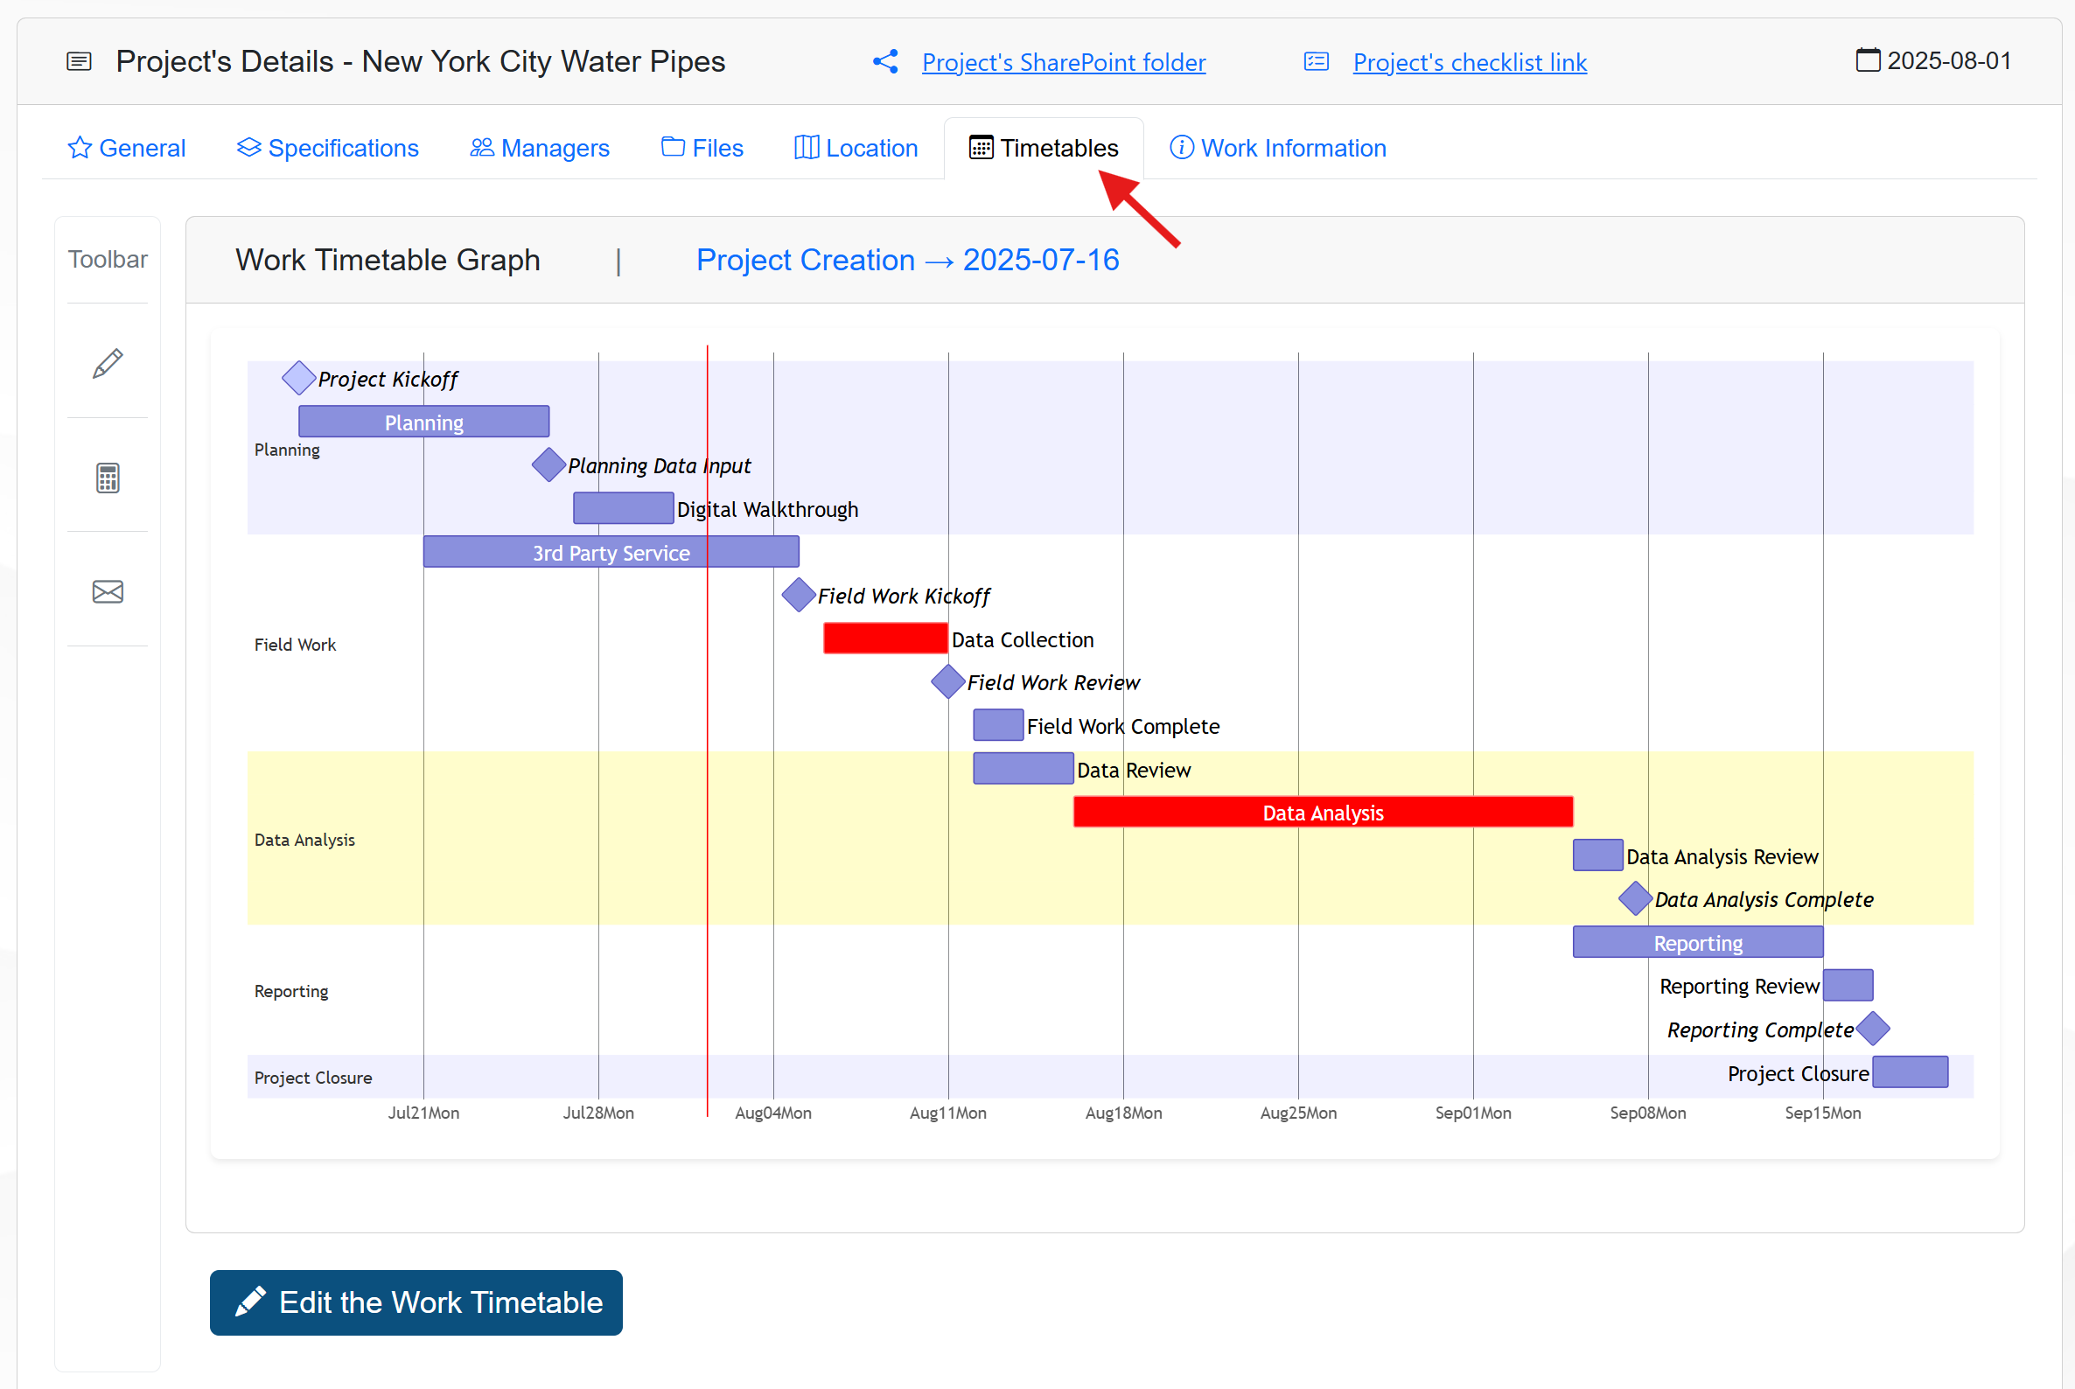Open the Work Information tab
This screenshot has width=2075, height=1389.
1277,148
